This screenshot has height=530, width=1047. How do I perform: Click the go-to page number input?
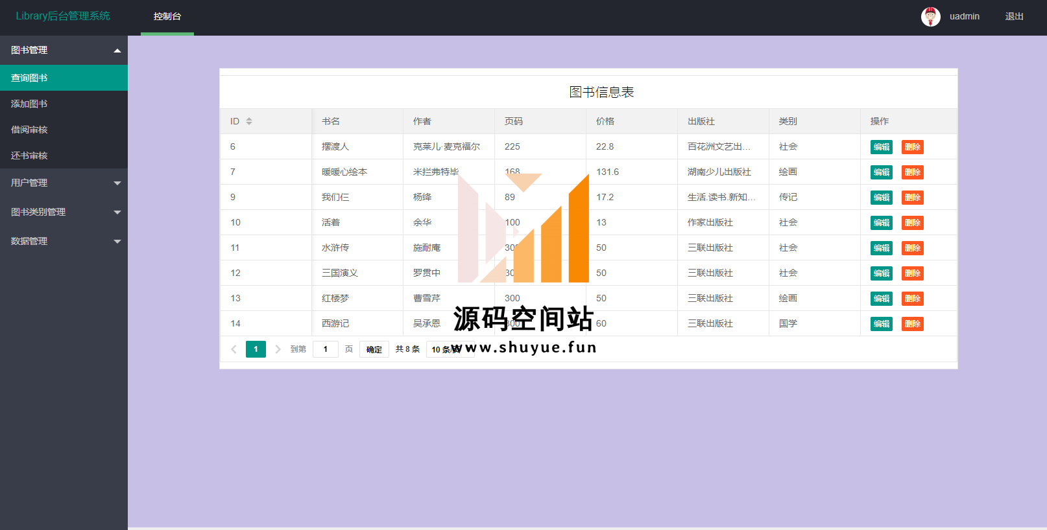(x=326, y=349)
